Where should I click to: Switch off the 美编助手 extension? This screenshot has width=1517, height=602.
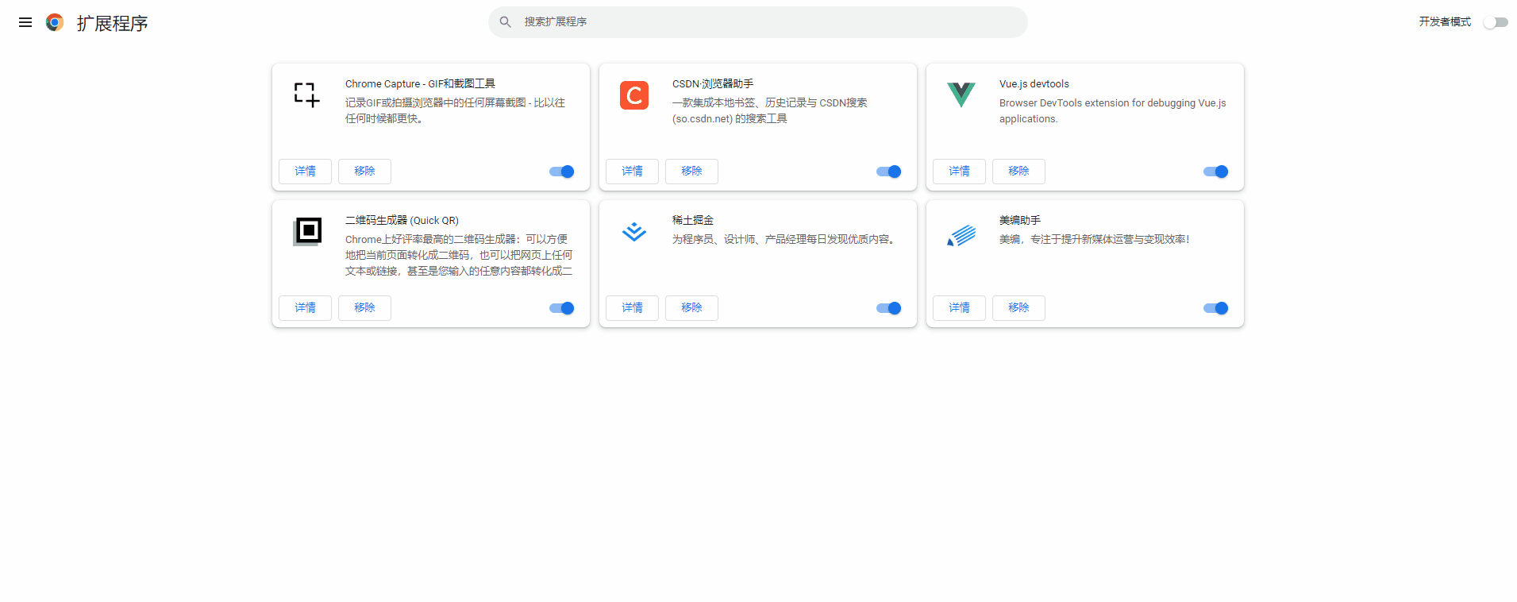click(x=1216, y=308)
